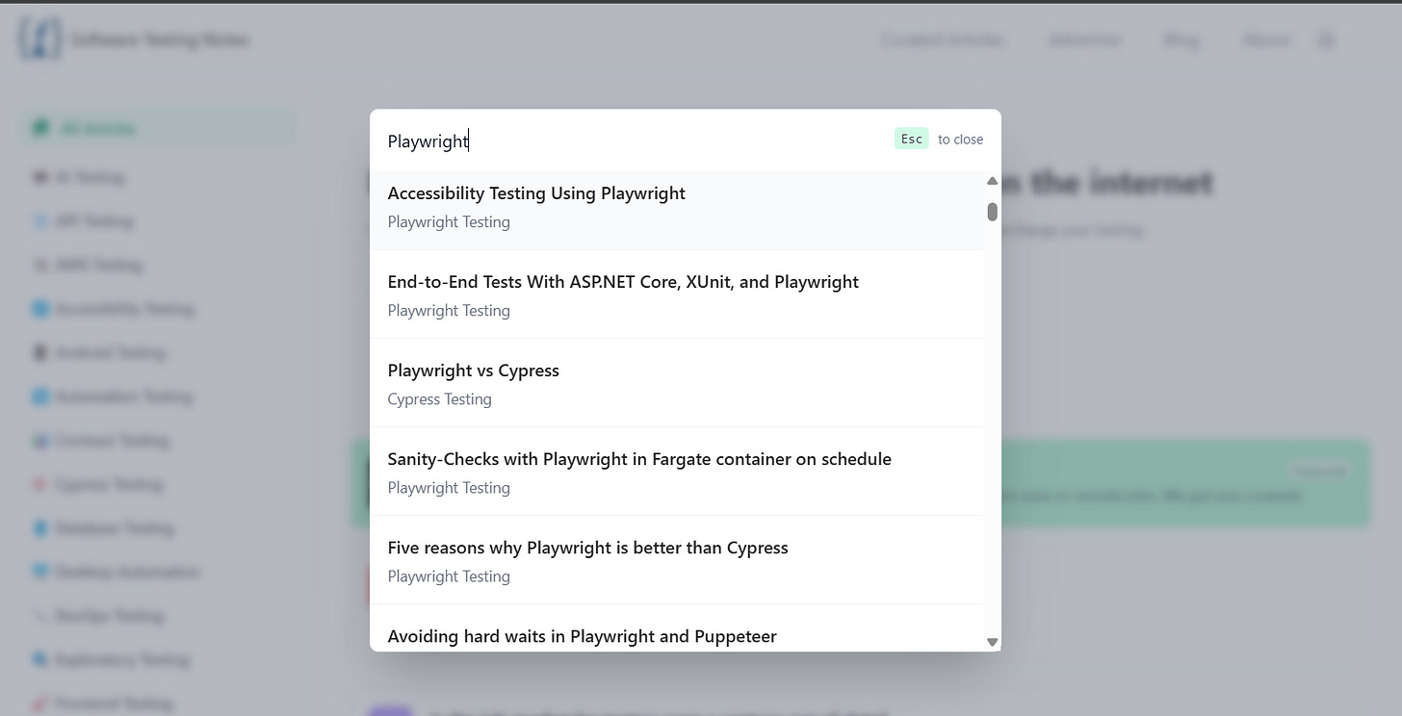Open the Blog menu item
This screenshot has height=716, width=1402.
1181,40
